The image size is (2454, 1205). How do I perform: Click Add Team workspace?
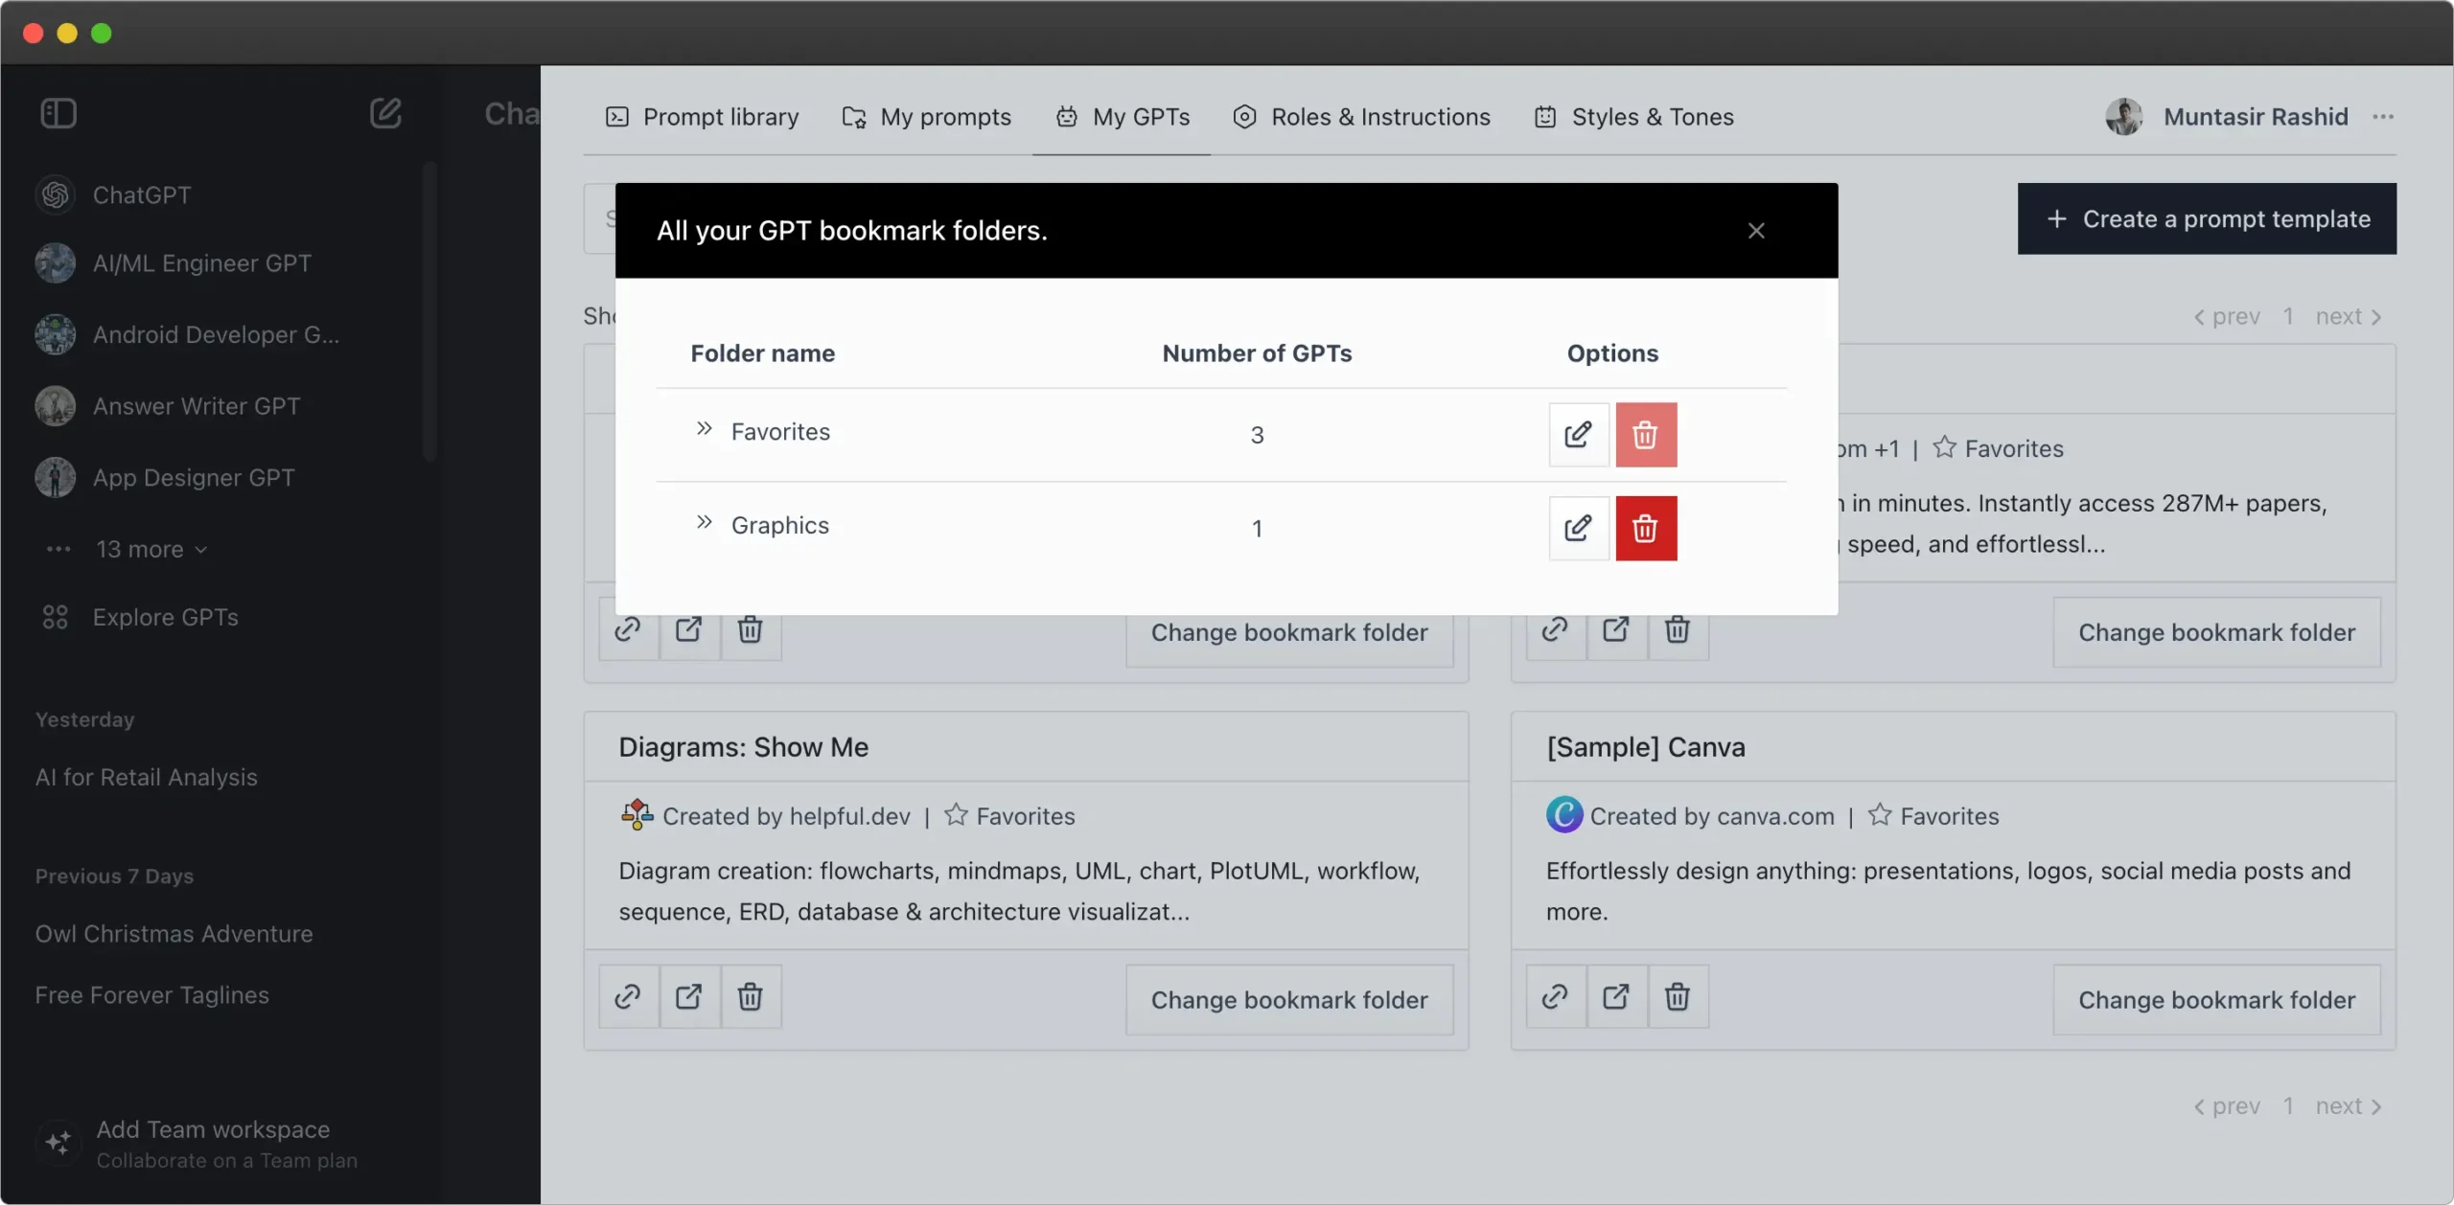click(x=197, y=1144)
